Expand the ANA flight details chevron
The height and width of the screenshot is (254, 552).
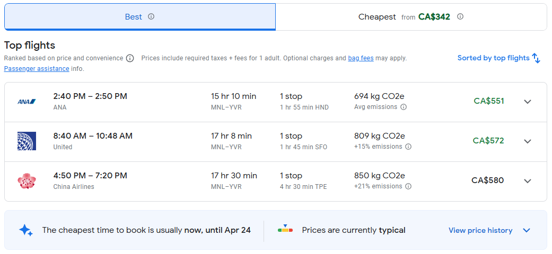(528, 102)
